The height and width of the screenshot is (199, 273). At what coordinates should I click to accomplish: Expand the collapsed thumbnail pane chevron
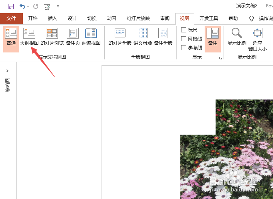(7, 71)
